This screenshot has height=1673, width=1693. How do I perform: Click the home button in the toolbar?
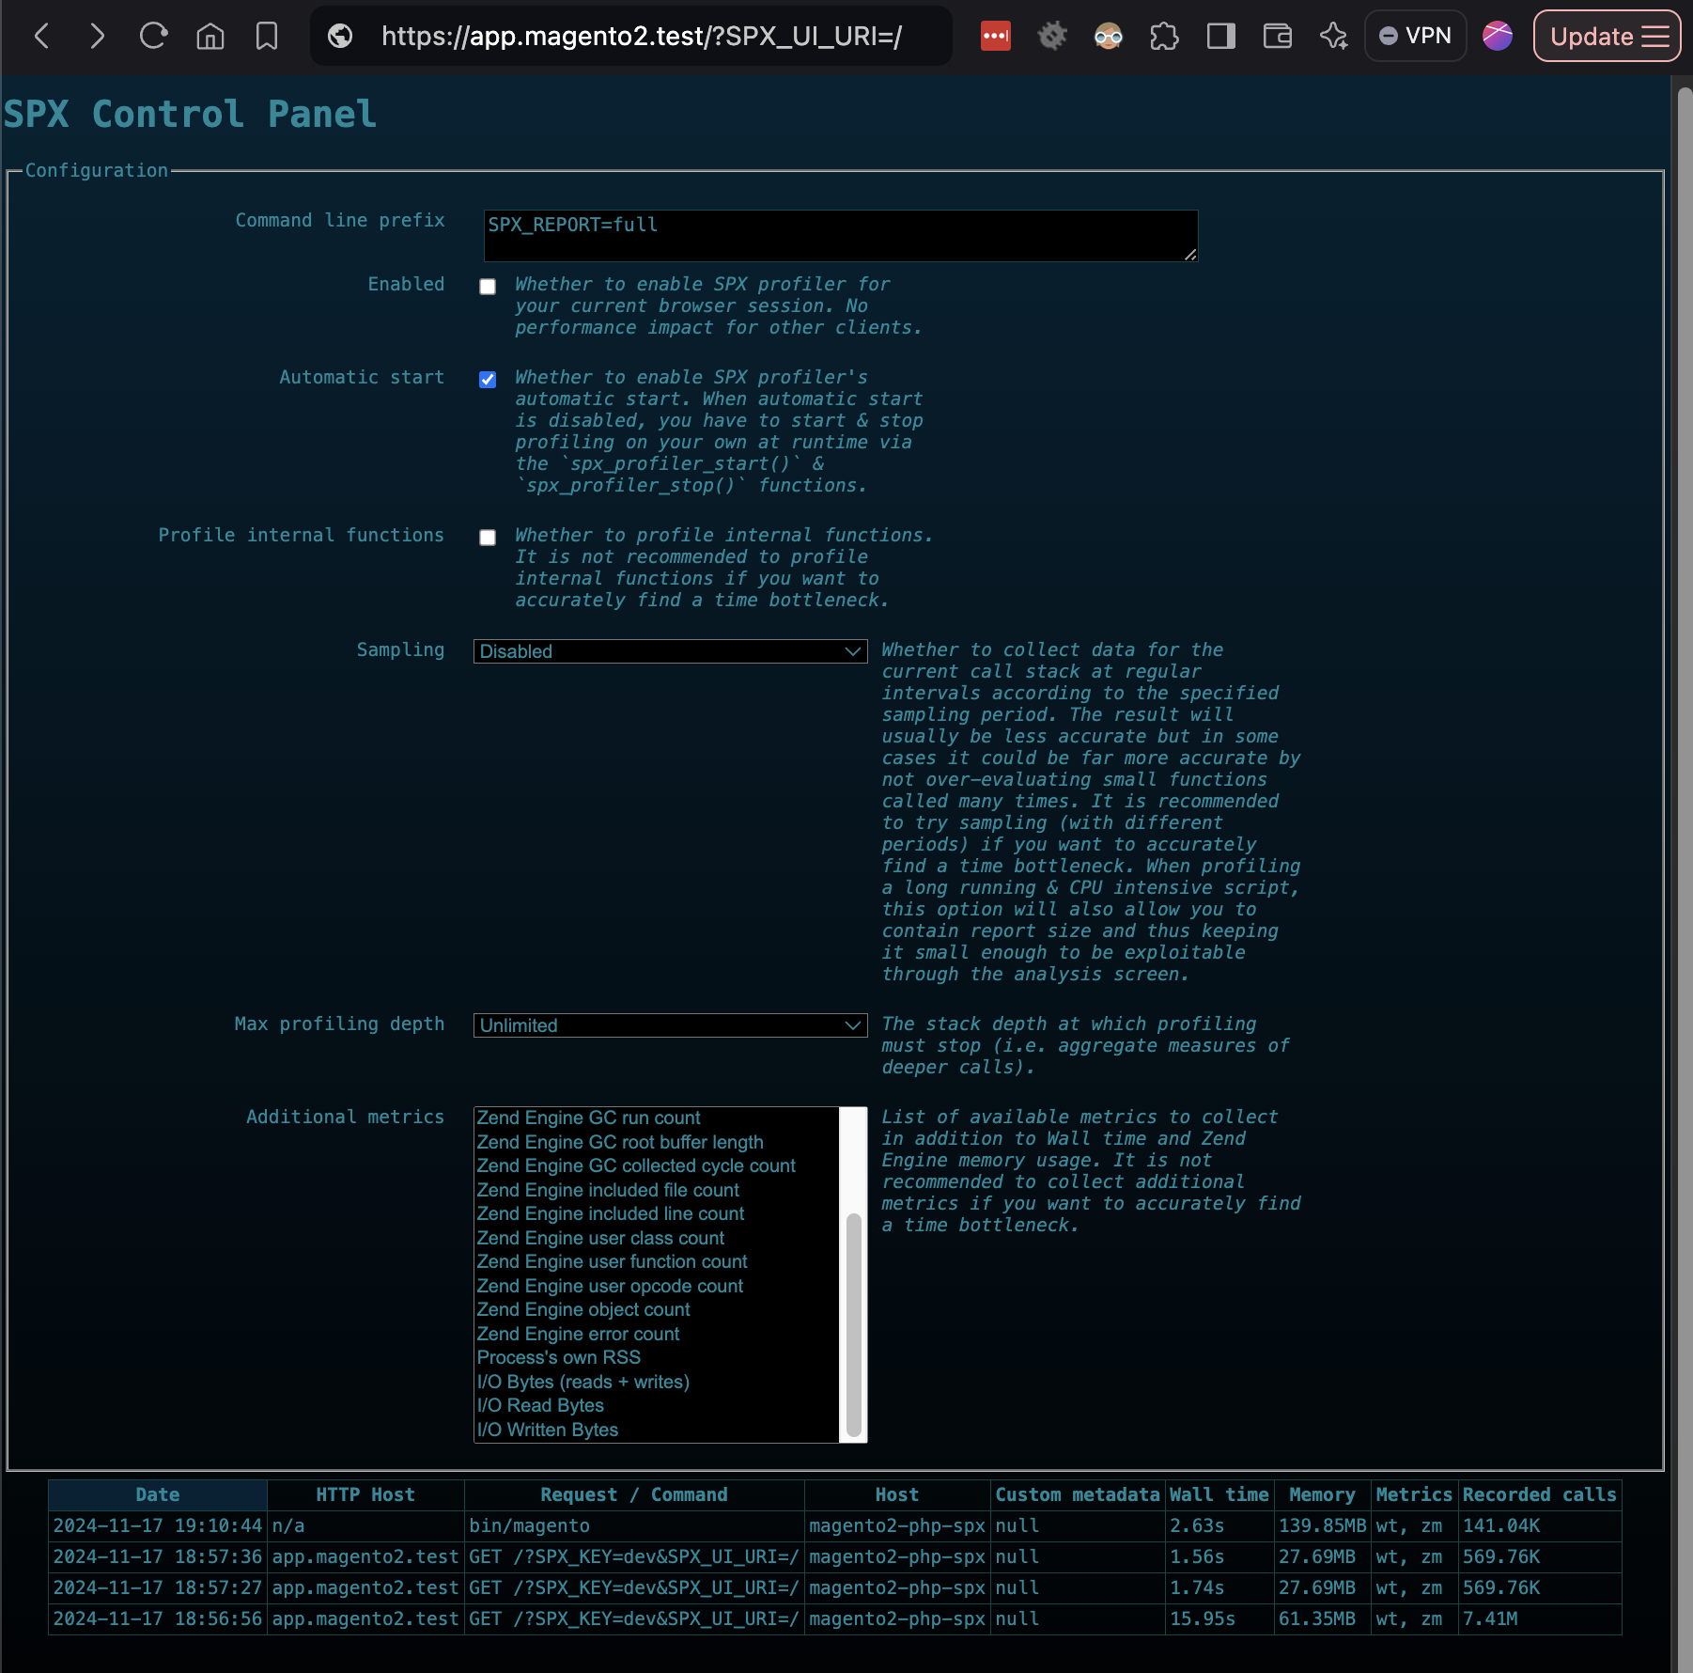click(x=210, y=36)
